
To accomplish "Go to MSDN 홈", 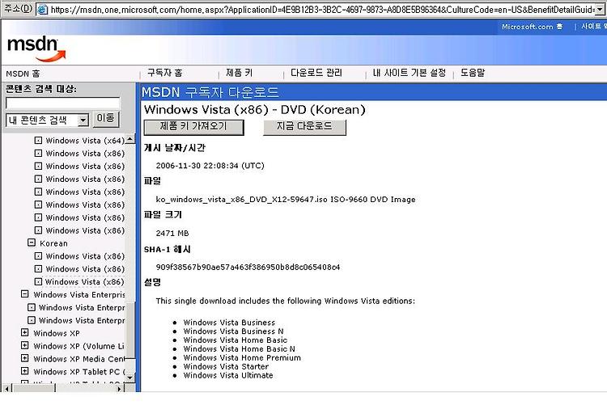I will point(23,74).
